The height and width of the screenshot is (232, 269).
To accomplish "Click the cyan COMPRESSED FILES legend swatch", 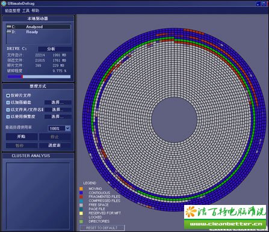I will pos(81,201).
